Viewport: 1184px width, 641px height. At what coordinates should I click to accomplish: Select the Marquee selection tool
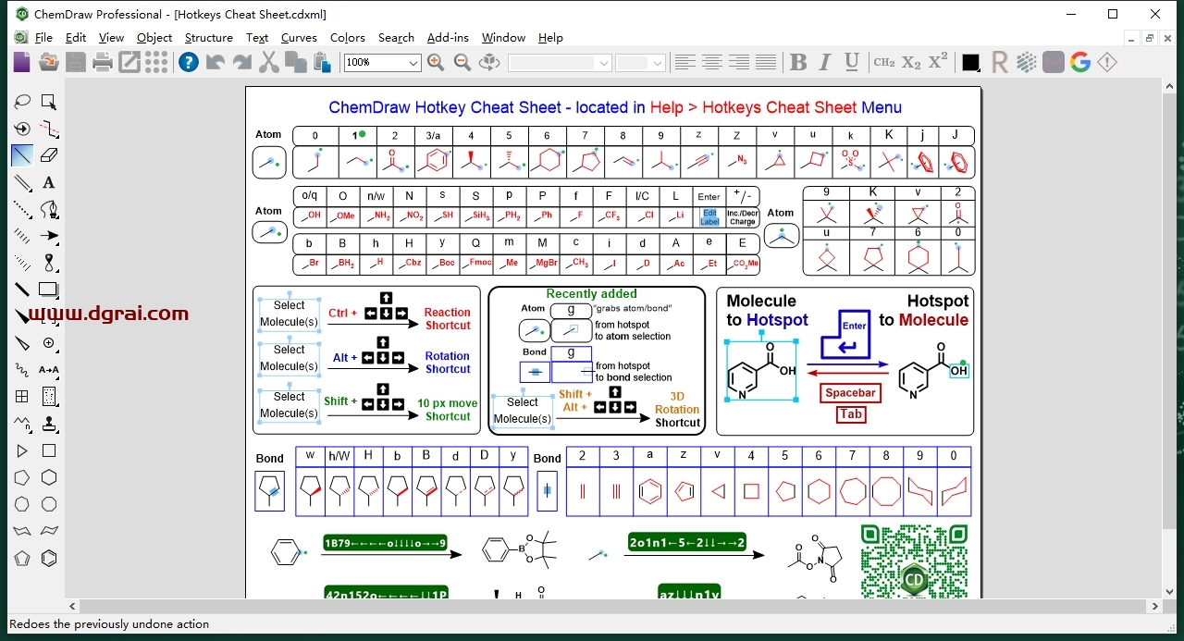(49, 102)
